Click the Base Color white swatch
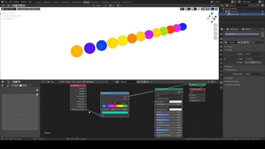The height and width of the screenshot is (149, 265). click(176, 102)
